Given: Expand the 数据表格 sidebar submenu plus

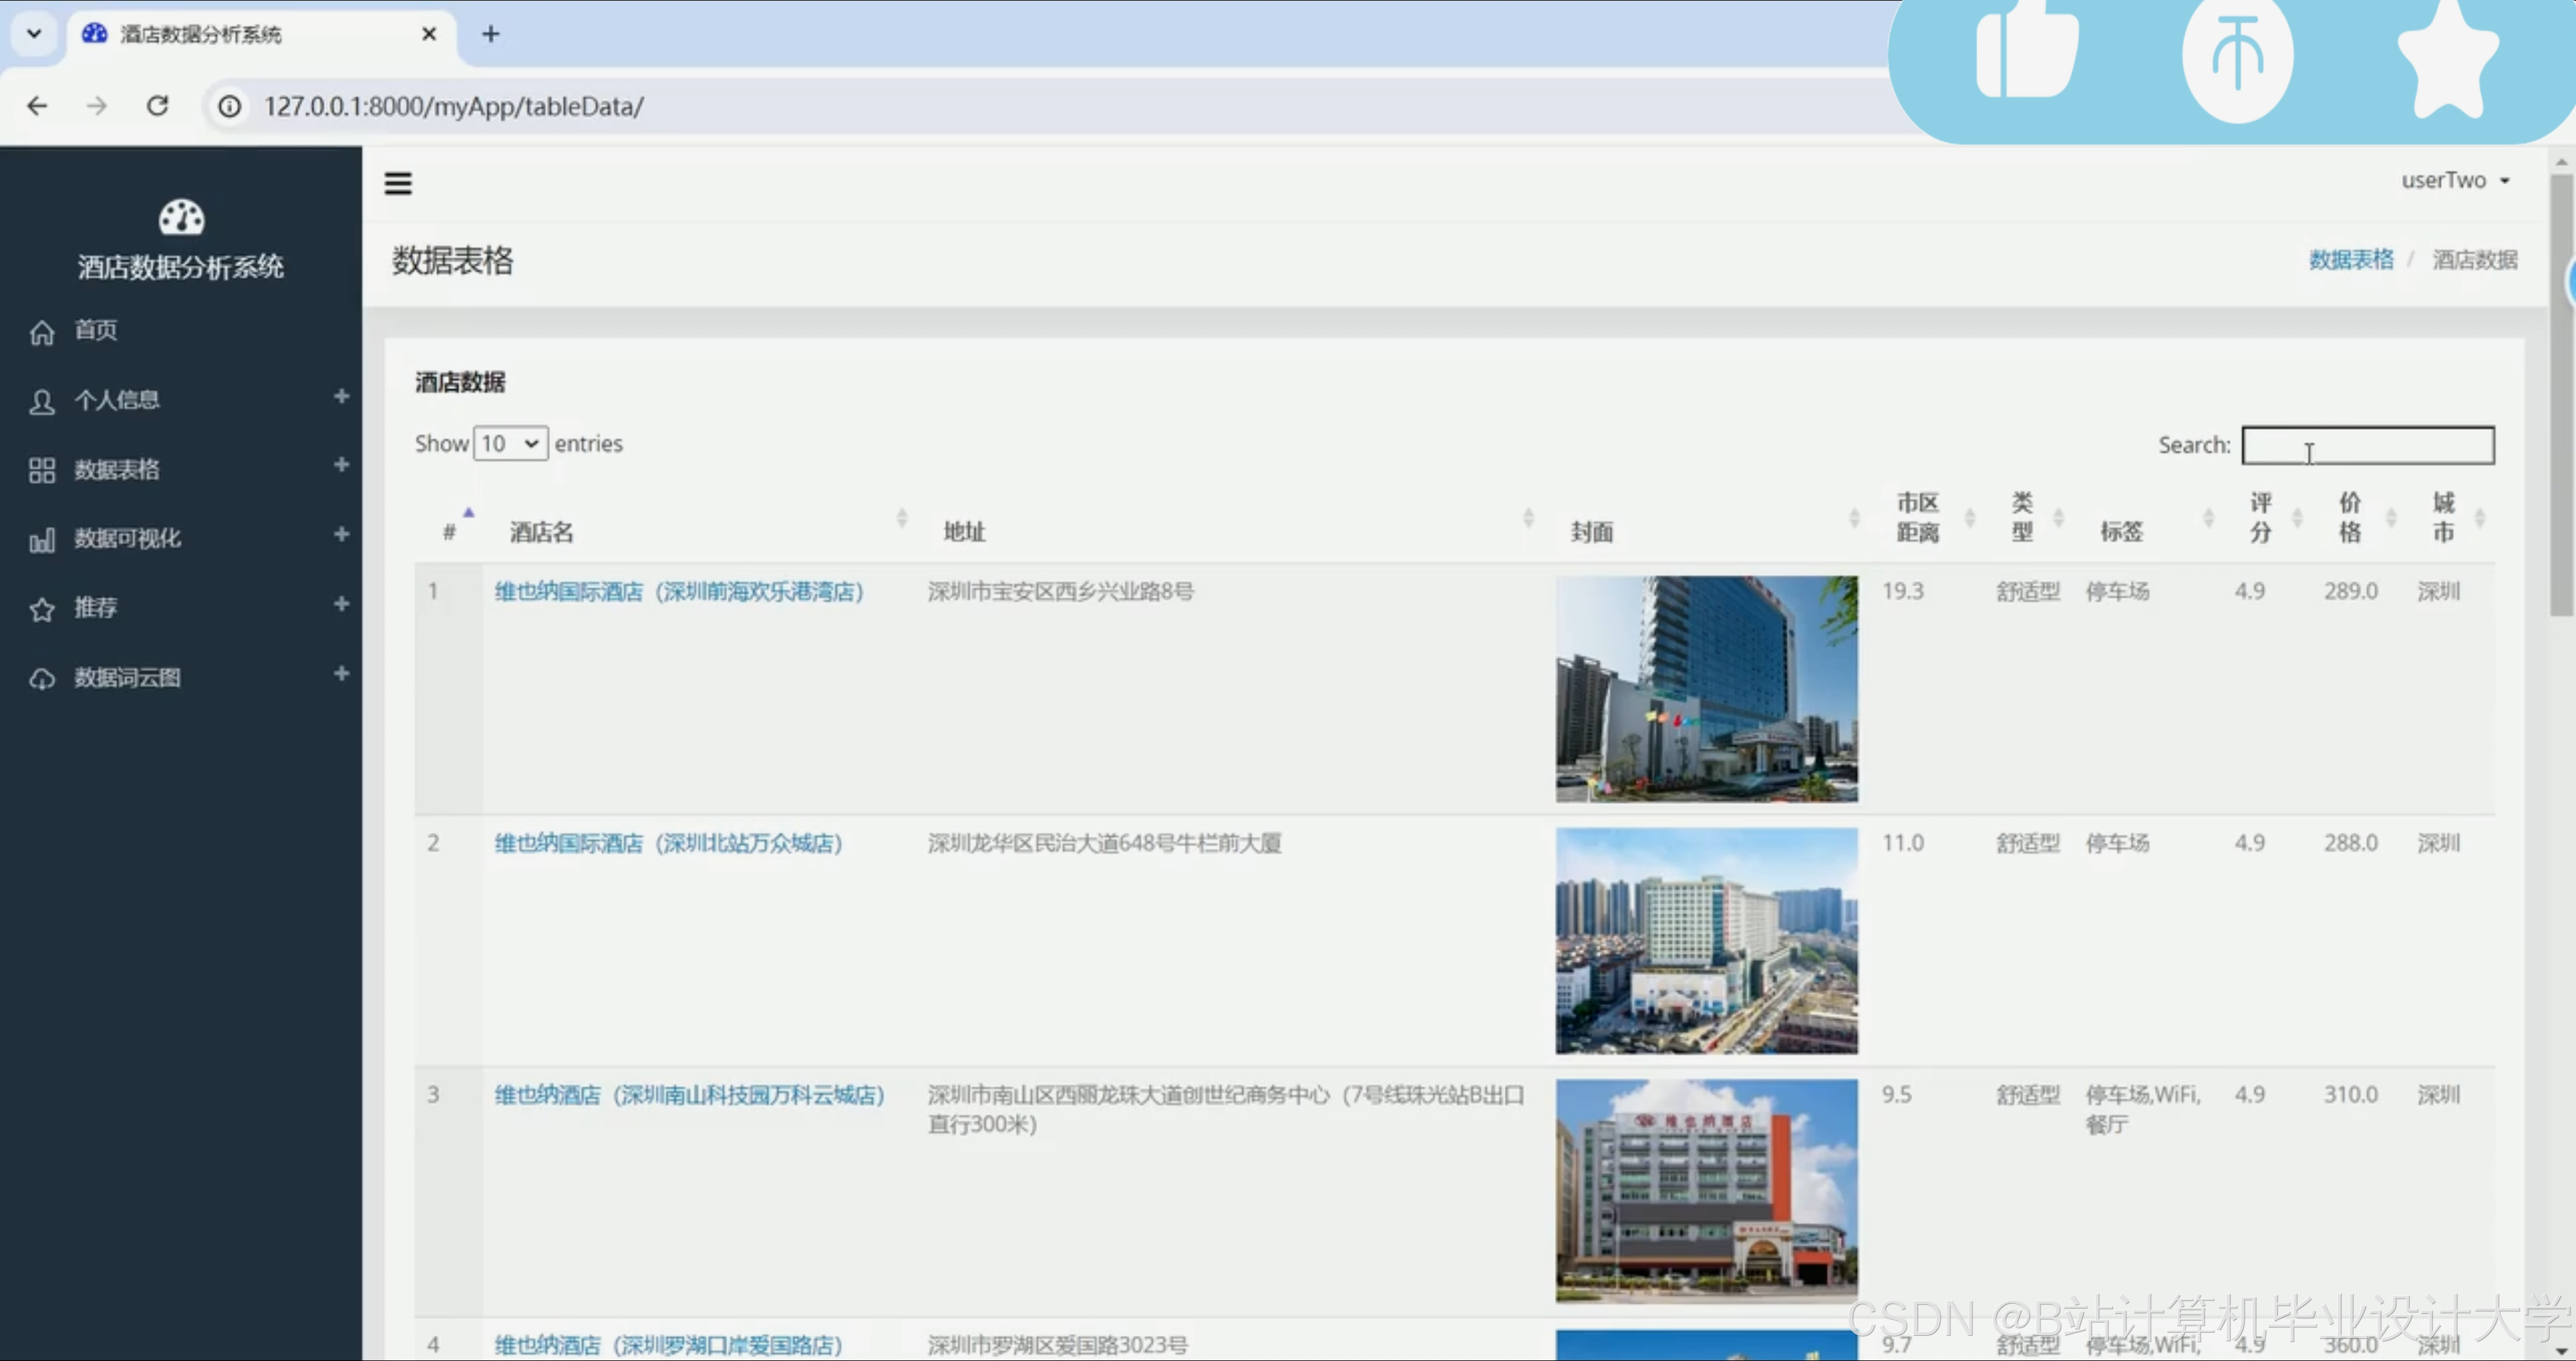Looking at the screenshot, I should (341, 465).
